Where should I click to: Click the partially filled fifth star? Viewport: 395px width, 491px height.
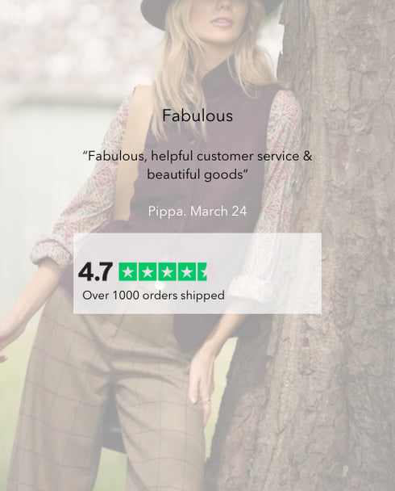[x=206, y=272]
